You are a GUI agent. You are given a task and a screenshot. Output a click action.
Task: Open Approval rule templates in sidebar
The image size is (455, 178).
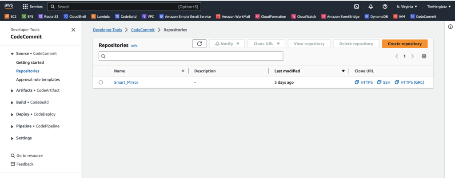click(38, 79)
